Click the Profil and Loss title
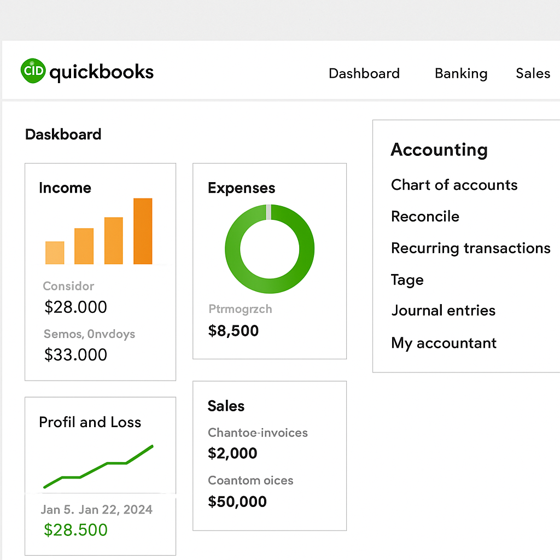 pyautogui.click(x=90, y=422)
